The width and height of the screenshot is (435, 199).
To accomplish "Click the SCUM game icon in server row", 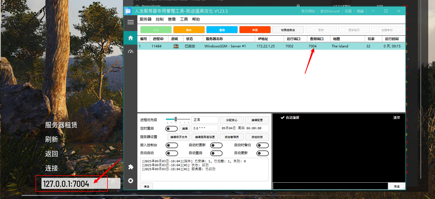I will 176,46.
